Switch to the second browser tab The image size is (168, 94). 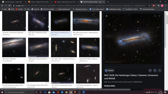(x=40, y=2)
